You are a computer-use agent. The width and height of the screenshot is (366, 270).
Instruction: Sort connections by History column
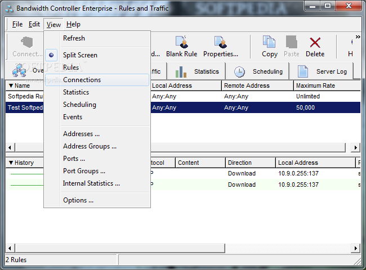tap(25, 163)
